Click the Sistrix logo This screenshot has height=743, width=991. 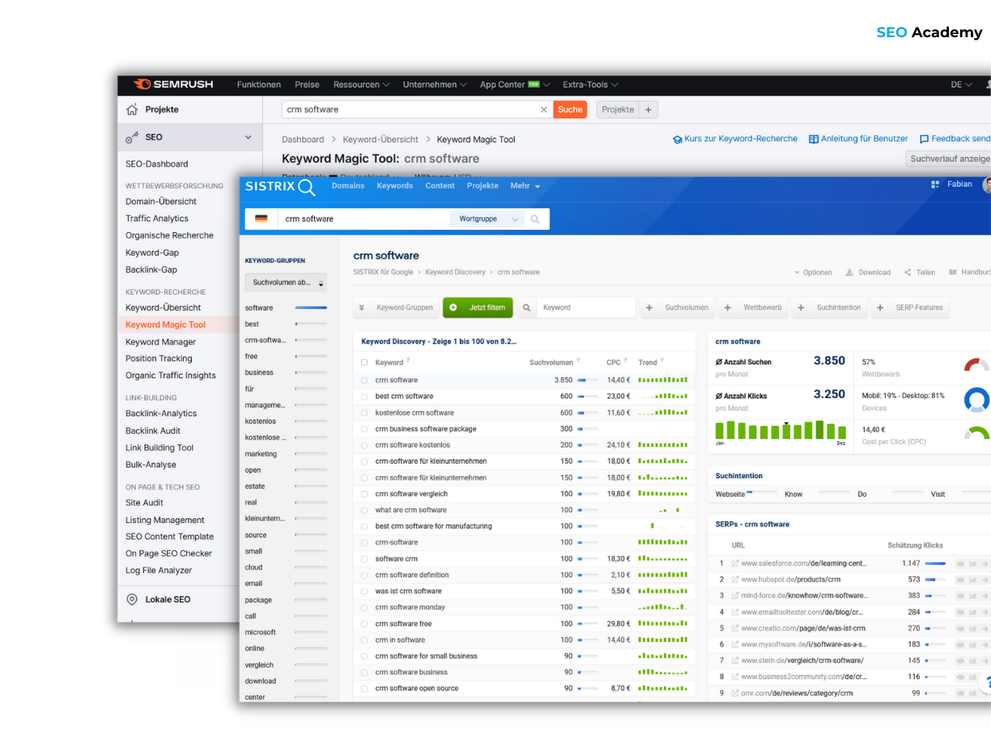[279, 187]
